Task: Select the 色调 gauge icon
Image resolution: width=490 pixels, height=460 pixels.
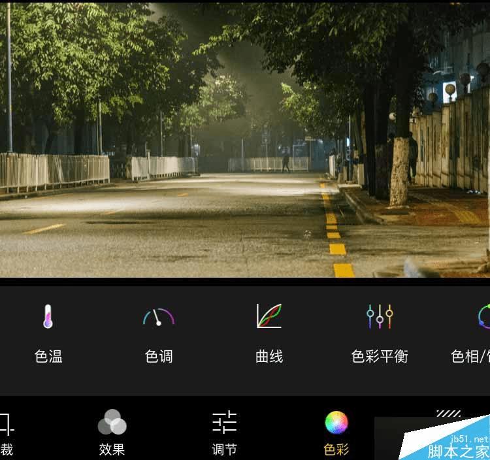Action: point(159,317)
